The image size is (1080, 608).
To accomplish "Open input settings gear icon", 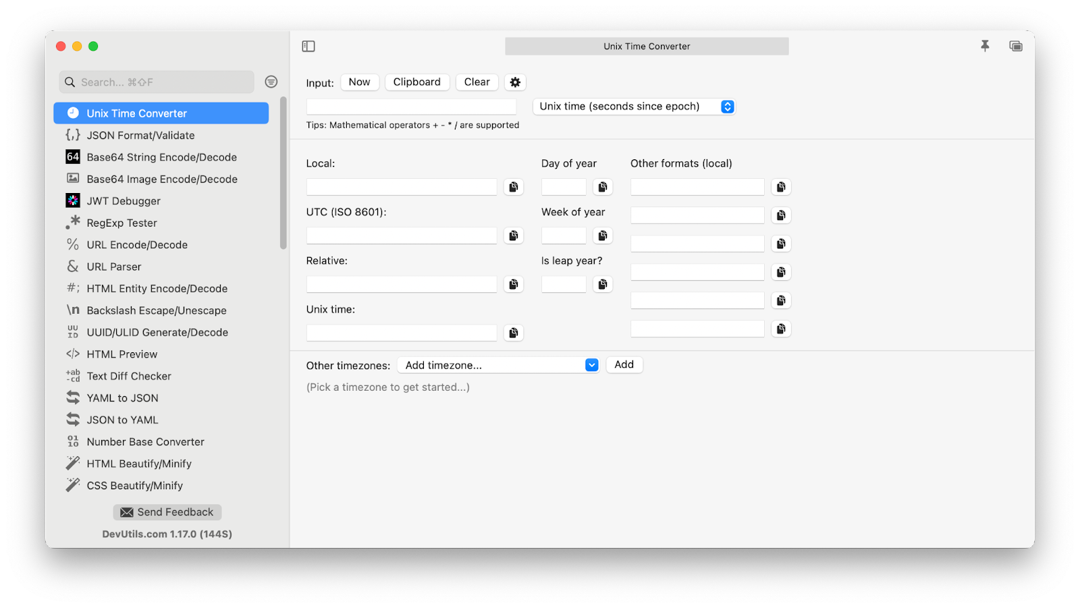I will (515, 82).
